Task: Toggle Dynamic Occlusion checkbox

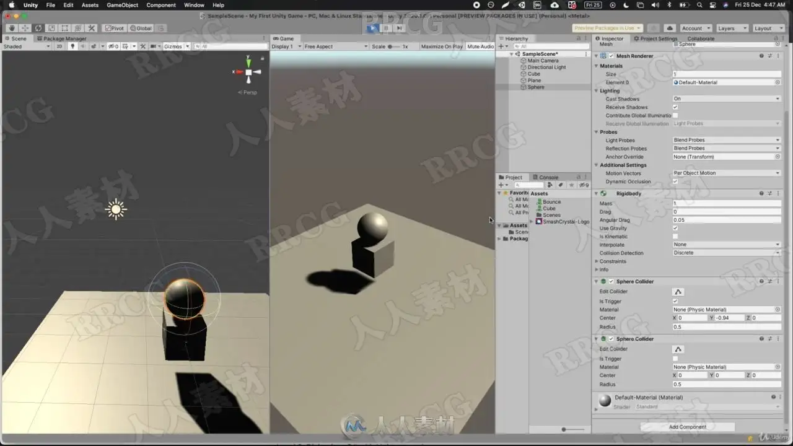Action: [675, 181]
